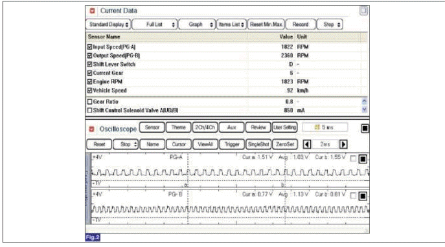The image size is (445, 247).
Task: Click the Reset Min.Max button
Action: coord(266,25)
